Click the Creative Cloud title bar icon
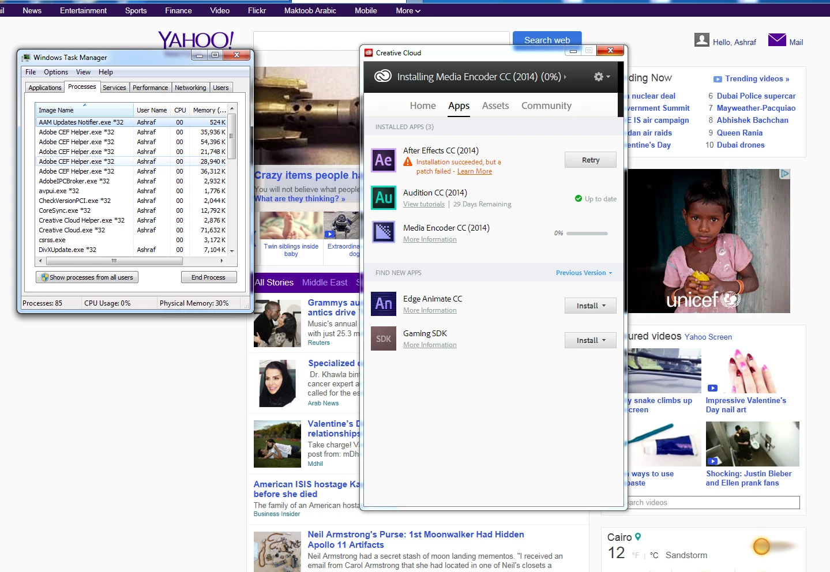Viewport: 830px width, 572px height. point(369,52)
